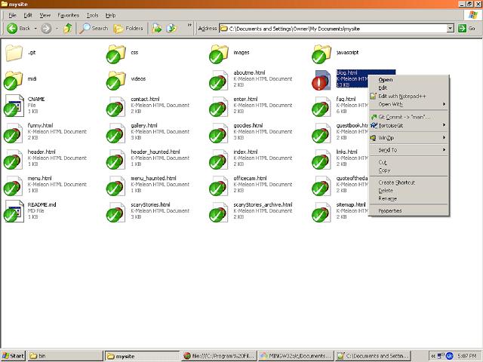Viewport: 483px width, 362px height.
Task: Click the Back navigation arrow icon
Action: coord(13,28)
